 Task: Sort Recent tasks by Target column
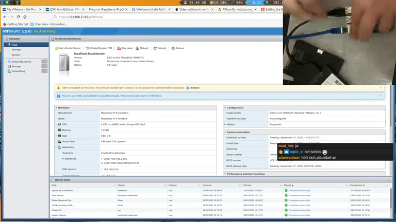pos(142,185)
